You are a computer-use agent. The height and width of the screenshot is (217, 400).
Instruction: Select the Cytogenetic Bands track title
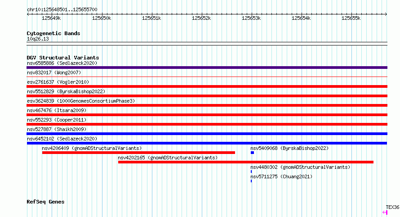(x=53, y=33)
